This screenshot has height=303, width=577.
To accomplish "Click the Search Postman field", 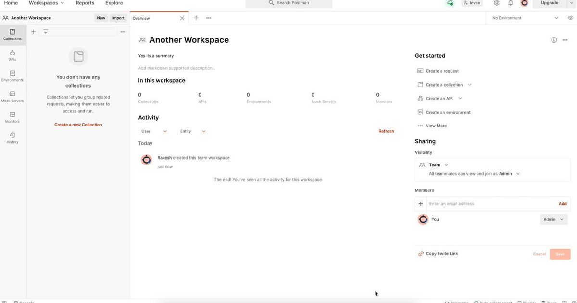I will (288, 3).
